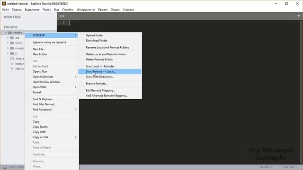Select Delete Local and Remote Folders
The width and height of the screenshot is (303, 170).
pos(110,54)
